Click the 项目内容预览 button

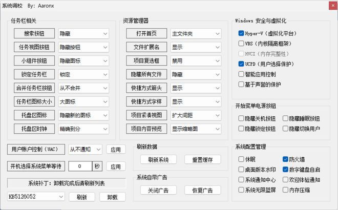[x=146, y=129]
